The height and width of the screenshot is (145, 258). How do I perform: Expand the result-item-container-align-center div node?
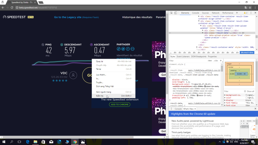click(199, 16)
